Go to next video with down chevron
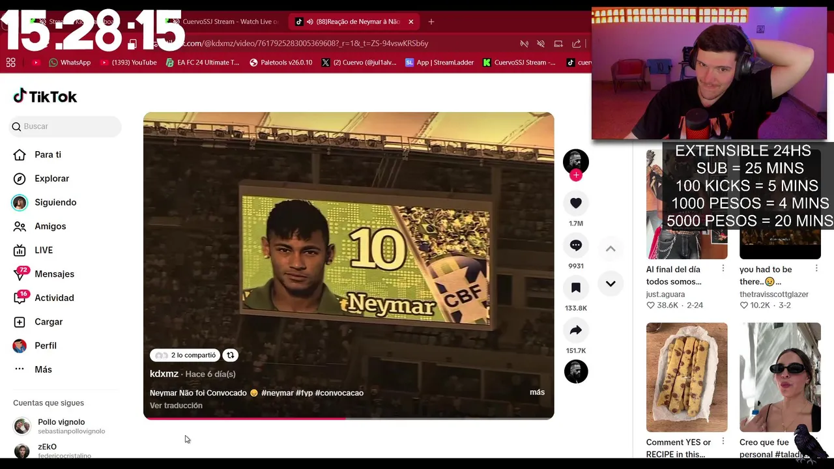 (x=611, y=283)
